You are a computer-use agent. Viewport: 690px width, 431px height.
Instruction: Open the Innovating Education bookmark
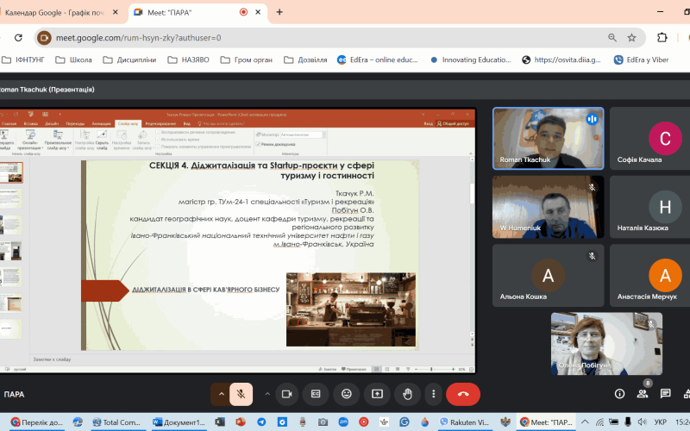pyautogui.click(x=471, y=59)
